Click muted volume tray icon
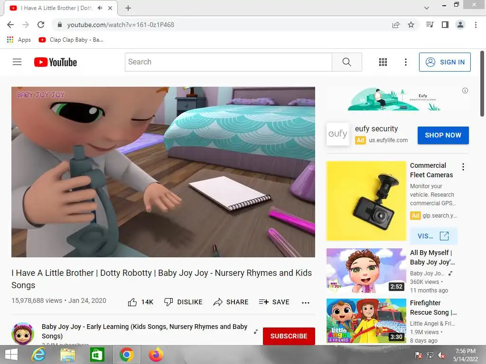The image size is (486, 364). point(441,355)
